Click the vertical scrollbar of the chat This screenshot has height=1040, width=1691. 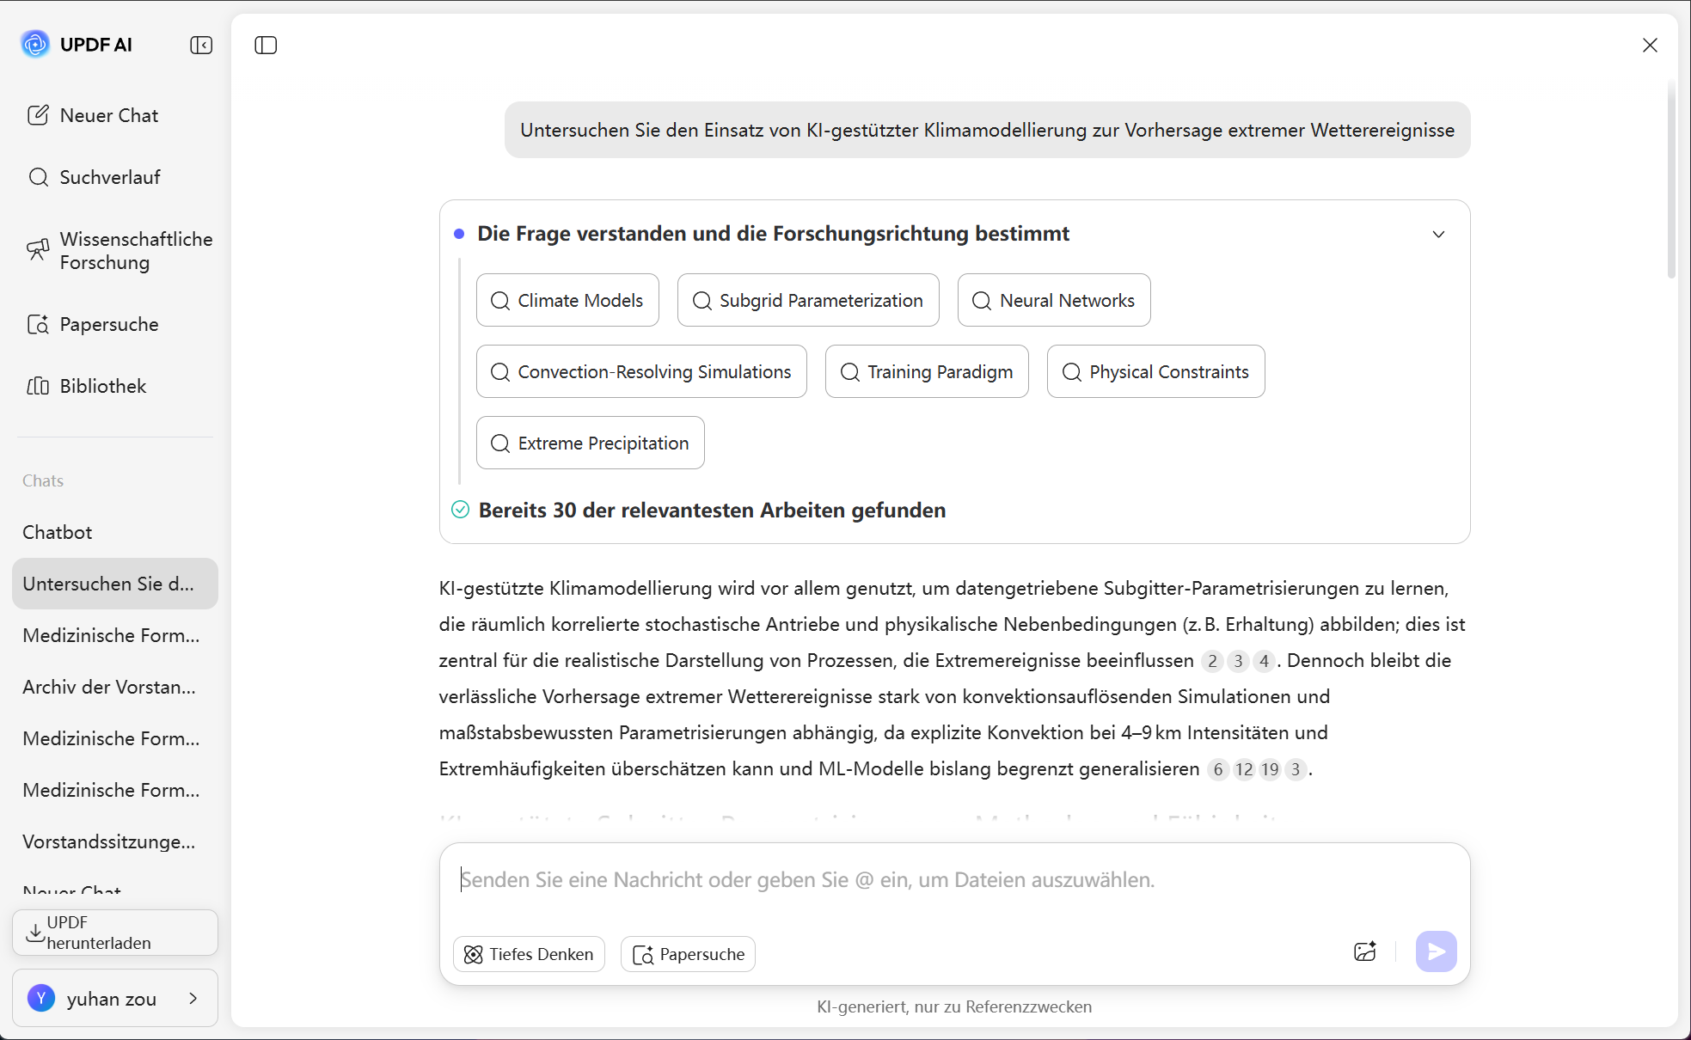(x=1671, y=180)
